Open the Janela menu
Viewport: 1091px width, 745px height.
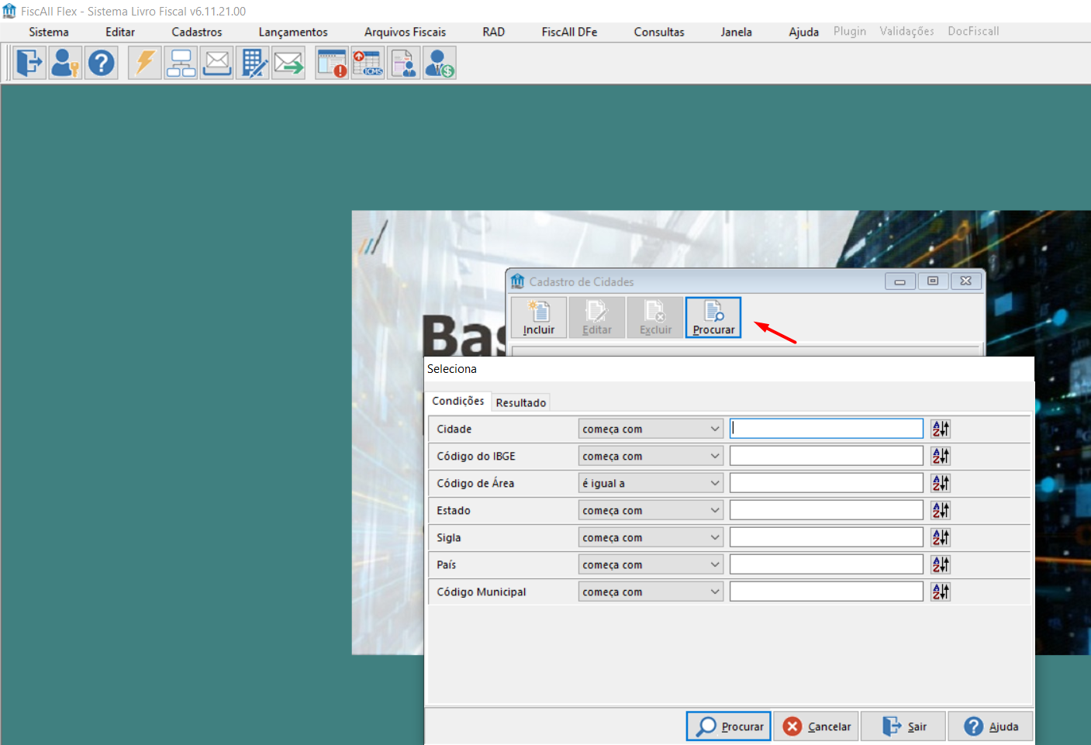pos(736,32)
